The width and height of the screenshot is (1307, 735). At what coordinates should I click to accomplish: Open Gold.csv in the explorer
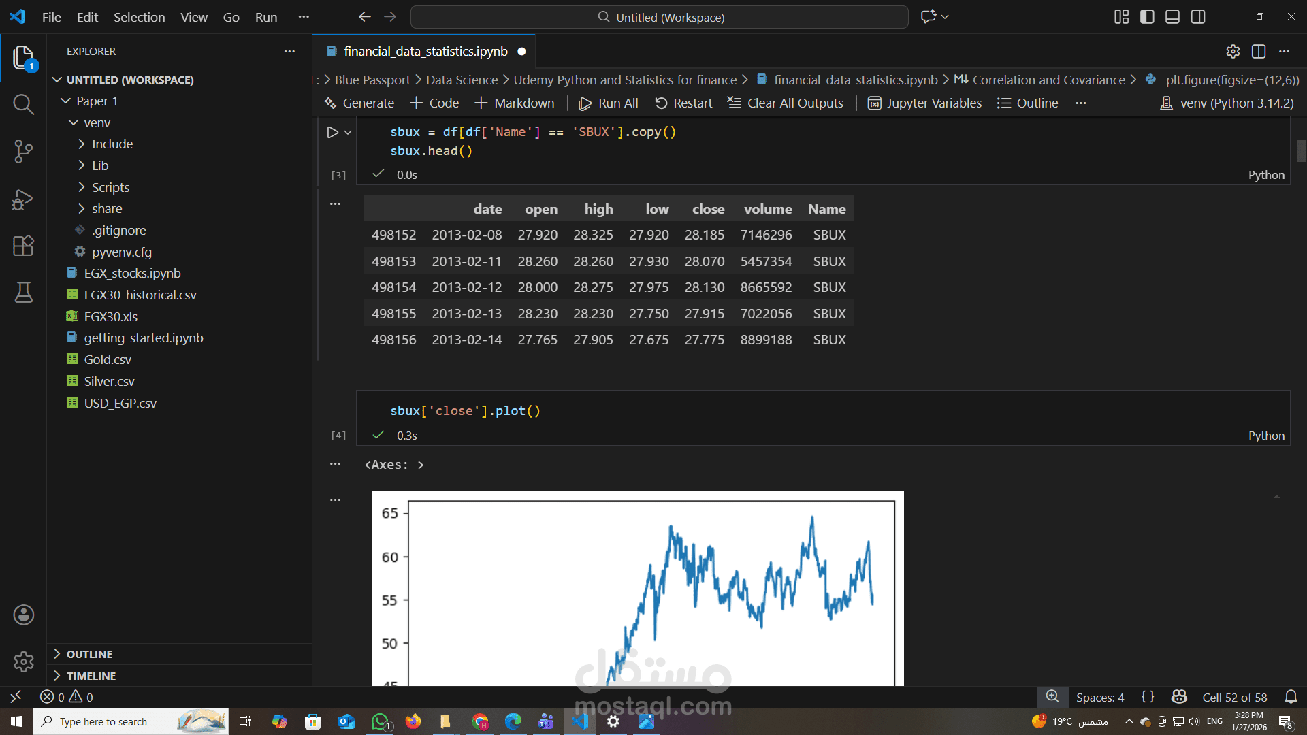pyautogui.click(x=108, y=359)
